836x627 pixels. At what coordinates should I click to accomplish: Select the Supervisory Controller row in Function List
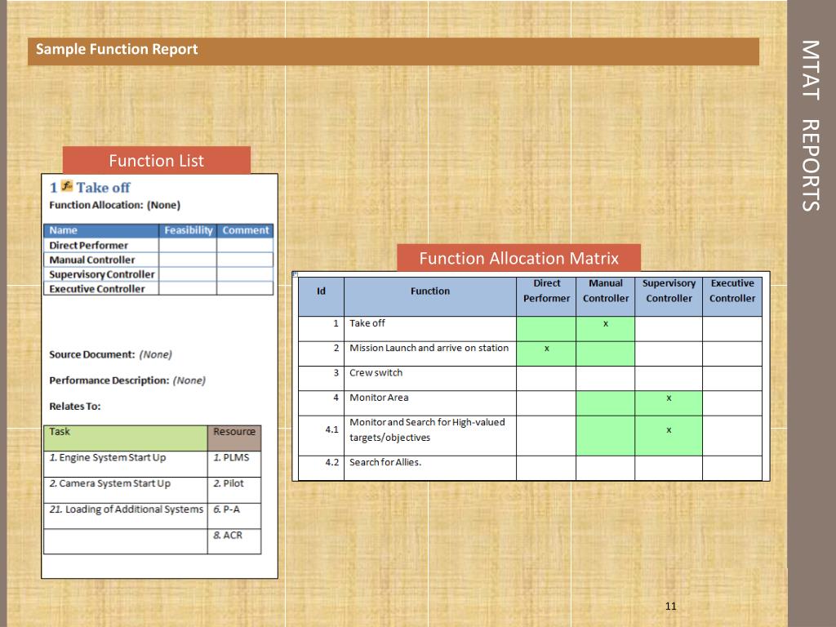click(x=158, y=274)
